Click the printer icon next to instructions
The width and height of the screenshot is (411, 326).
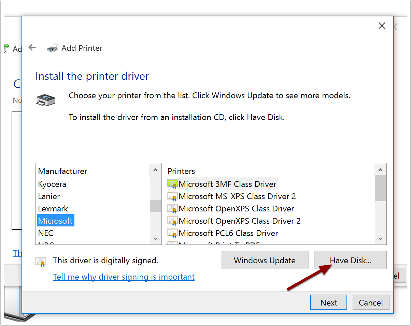pos(46,100)
